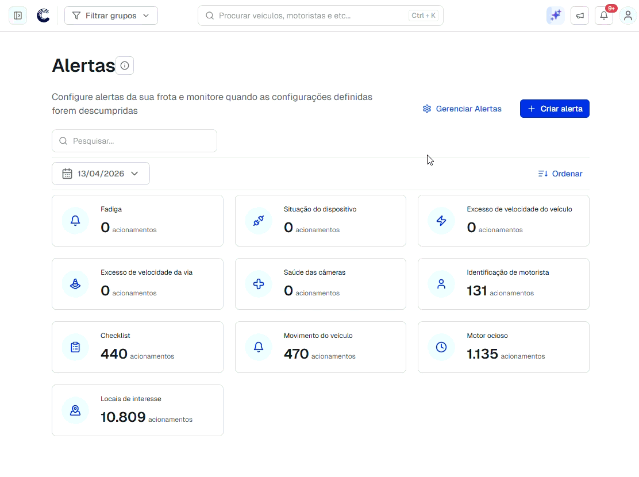Expand the Filtrar grupos dropdown
Viewport: 639px width, 477px height.
point(111,16)
